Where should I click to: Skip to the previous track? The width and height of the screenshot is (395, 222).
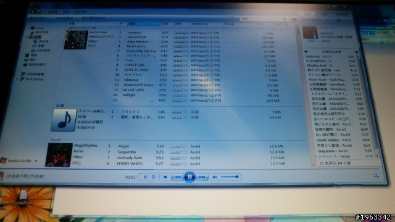point(177,177)
